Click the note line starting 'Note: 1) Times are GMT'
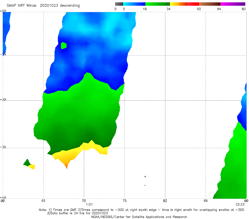 pos(141,210)
